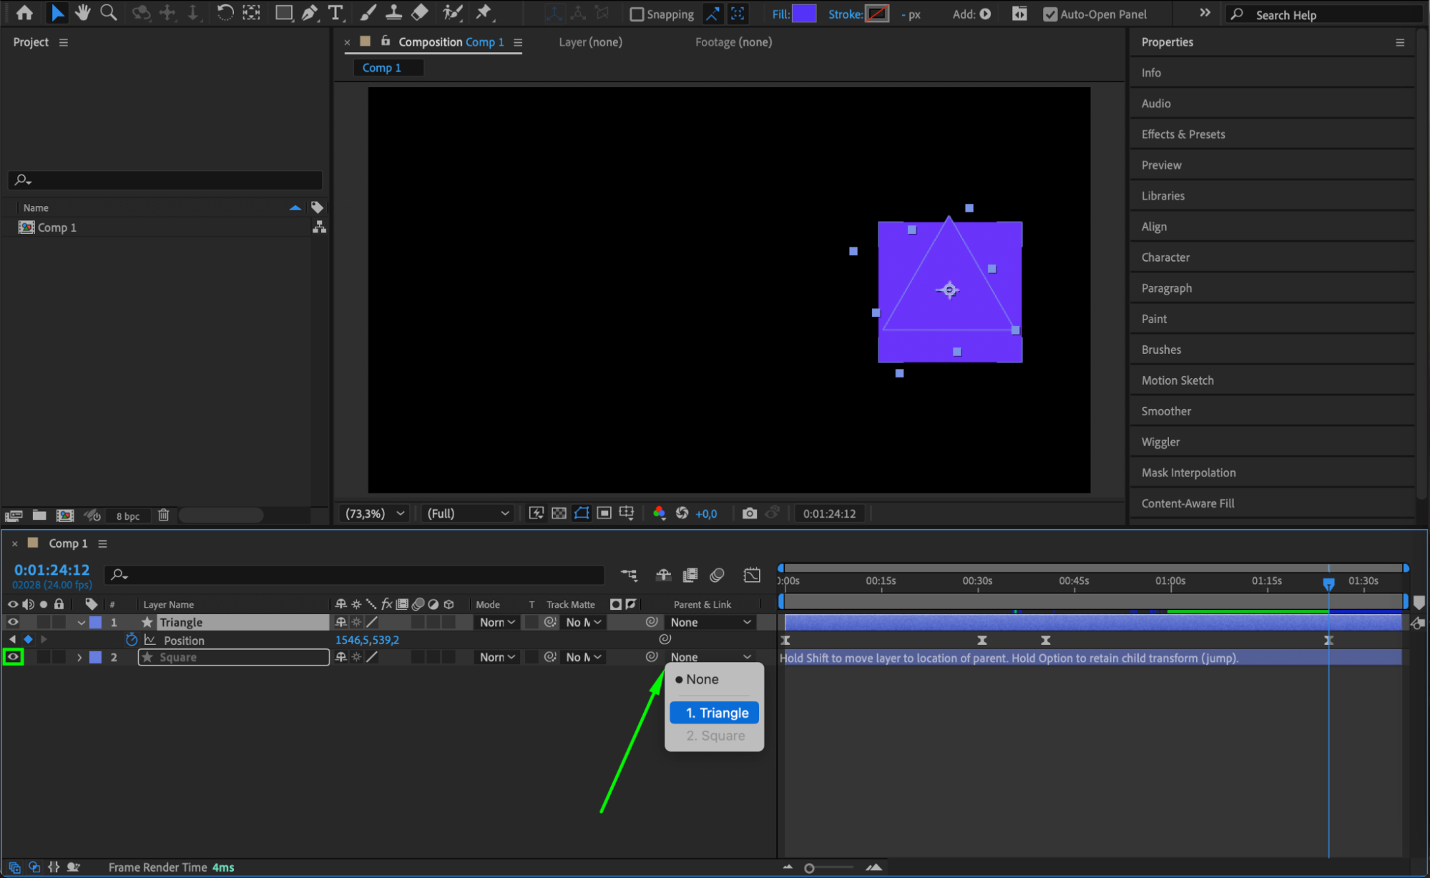The width and height of the screenshot is (1430, 878).
Task: Switch to Footage (none) tab
Action: click(x=733, y=42)
